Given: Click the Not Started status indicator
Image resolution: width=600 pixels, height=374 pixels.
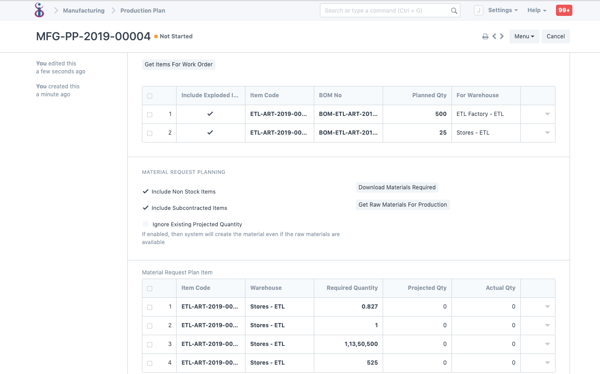Looking at the screenshot, I should [x=173, y=36].
